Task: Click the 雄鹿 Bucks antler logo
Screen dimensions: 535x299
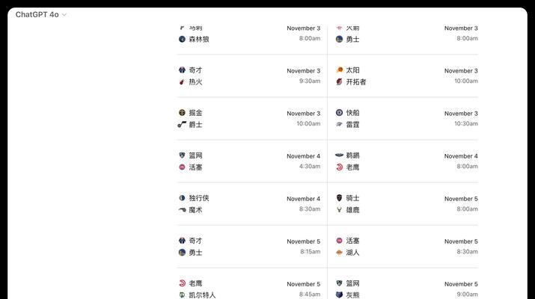Action: [x=339, y=210]
